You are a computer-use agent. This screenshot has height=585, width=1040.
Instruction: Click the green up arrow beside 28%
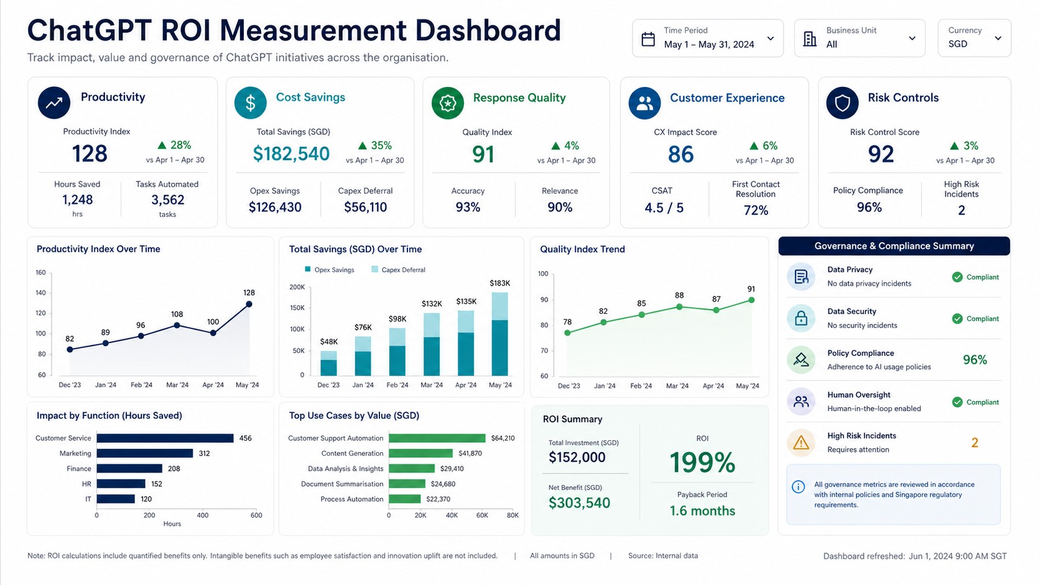162,145
